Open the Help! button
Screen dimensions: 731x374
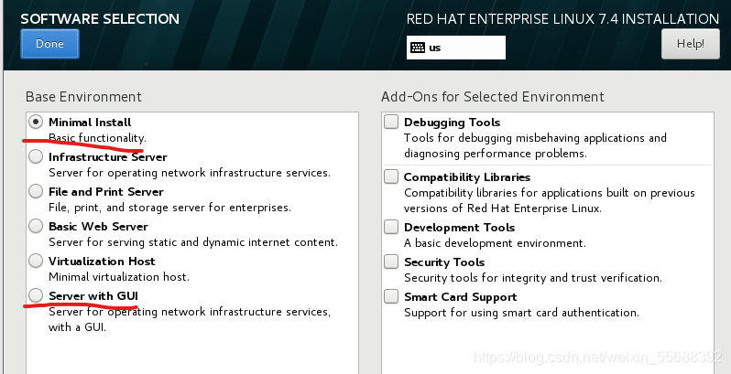(x=691, y=44)
